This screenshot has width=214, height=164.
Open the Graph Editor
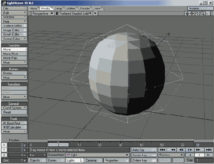[x=14, y=34]
